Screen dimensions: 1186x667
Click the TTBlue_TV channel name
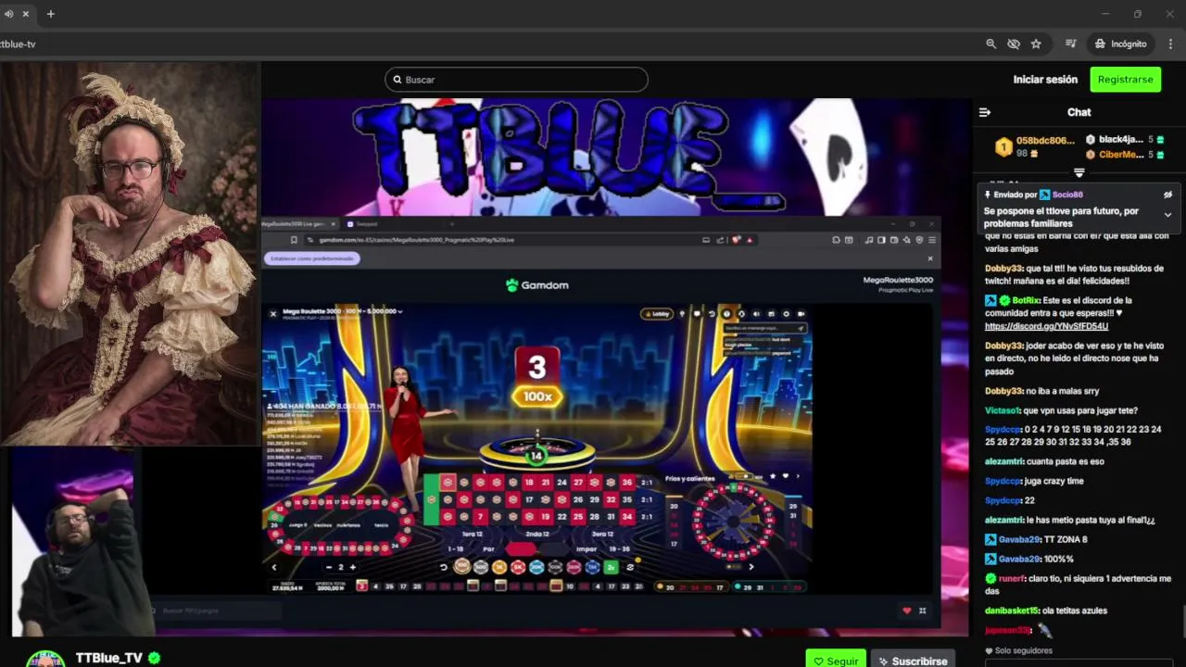(x=109, y=658)
